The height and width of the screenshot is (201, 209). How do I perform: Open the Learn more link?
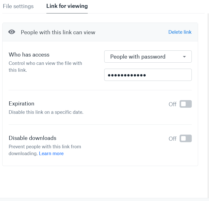[51, 153]
